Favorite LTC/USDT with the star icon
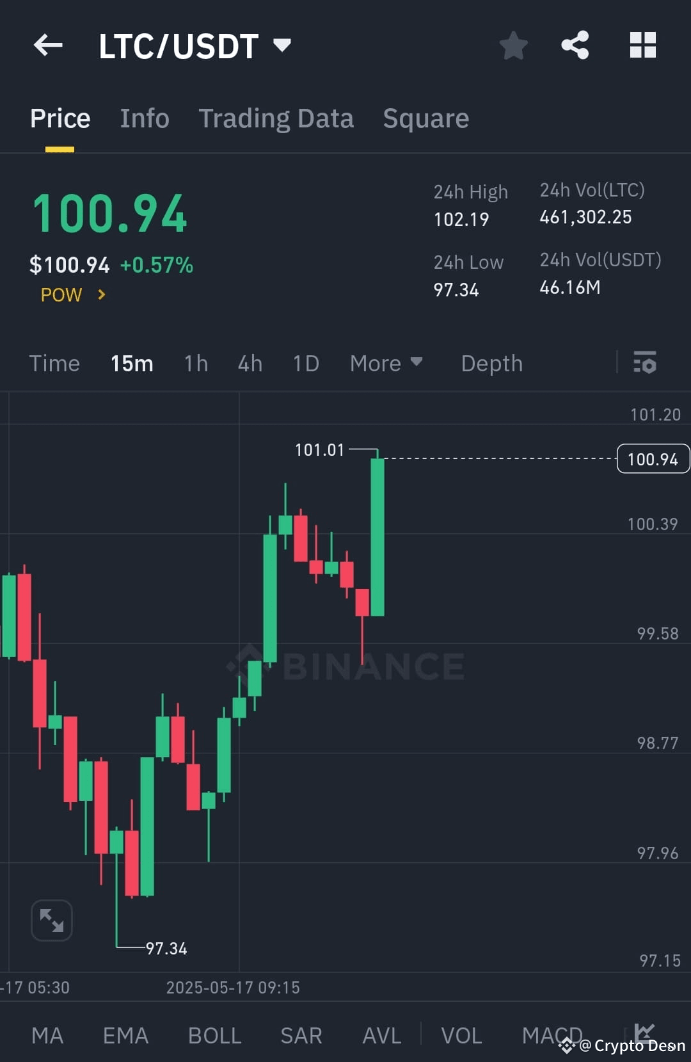This screenshot has width=691, height=1062. (514, 45)
